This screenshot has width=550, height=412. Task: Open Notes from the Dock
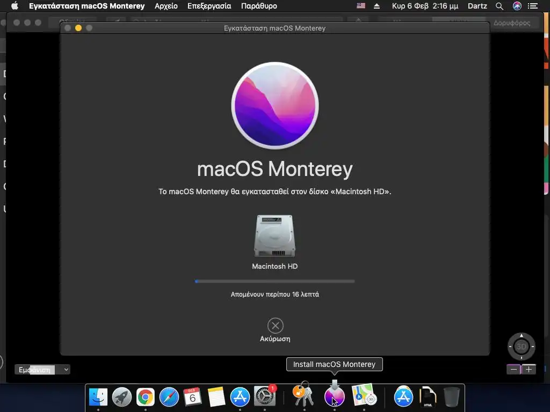coord(216,396)
